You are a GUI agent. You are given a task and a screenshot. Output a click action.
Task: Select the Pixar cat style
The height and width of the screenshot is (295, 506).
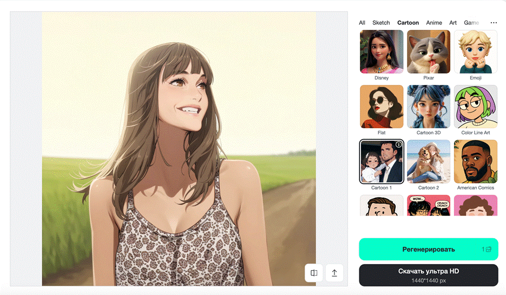click(429, 52)
